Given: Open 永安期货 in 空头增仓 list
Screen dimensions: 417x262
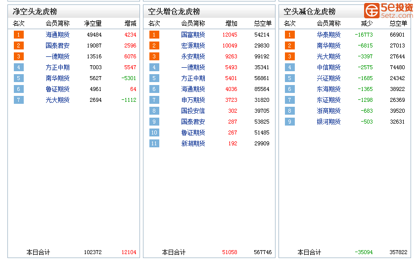Looking at the screenshot, I should 193,56.
